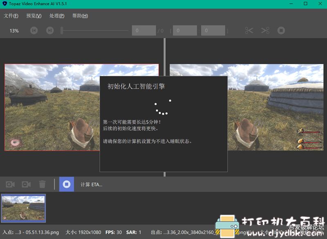
Task: Click the output file name 2.00x_3840x2160
Action: (190, 232)
